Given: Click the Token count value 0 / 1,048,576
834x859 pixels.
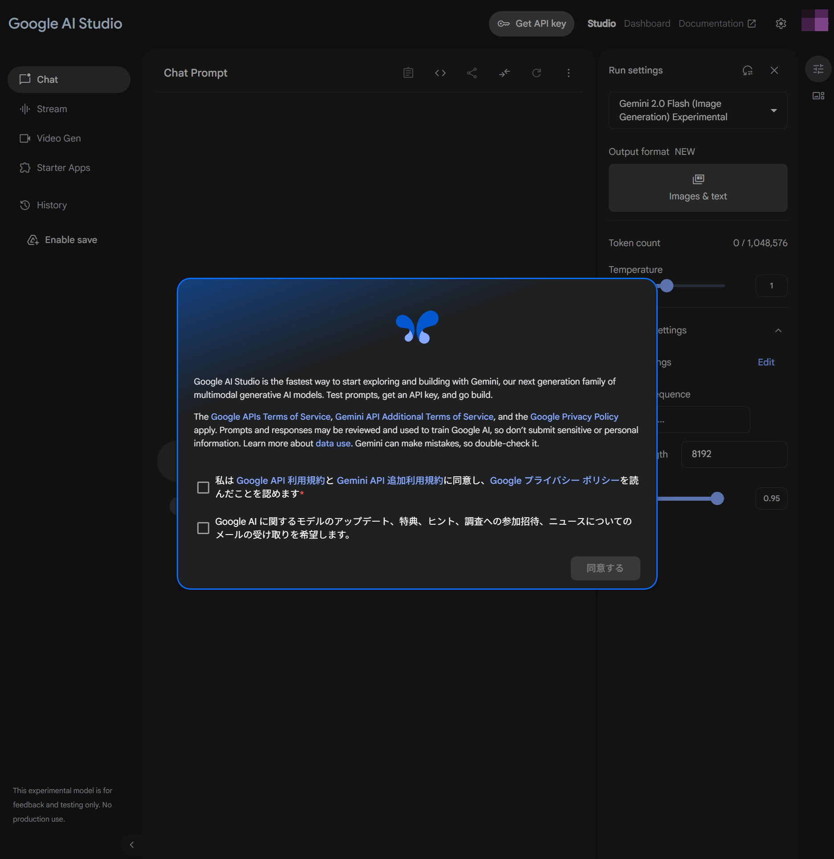Looking at the screenshot, I should pos(760,243).
